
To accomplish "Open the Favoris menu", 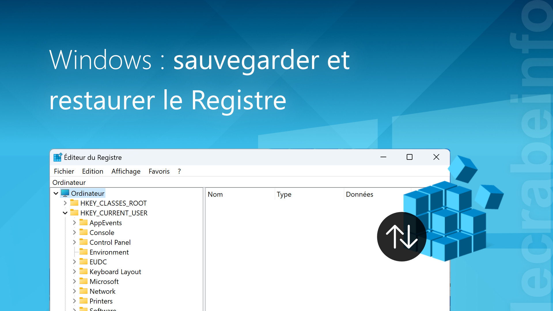I will tap(159, 171).
